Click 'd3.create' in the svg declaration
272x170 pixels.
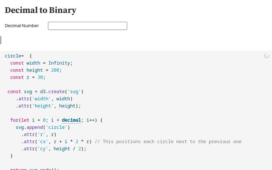point(48,91)
